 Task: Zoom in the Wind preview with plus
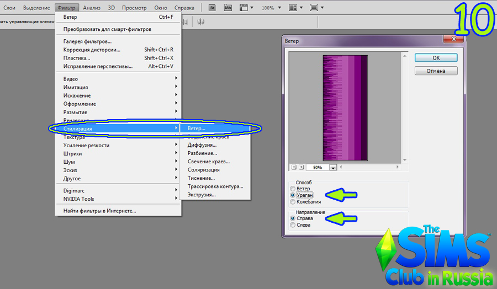pos(301,167)
